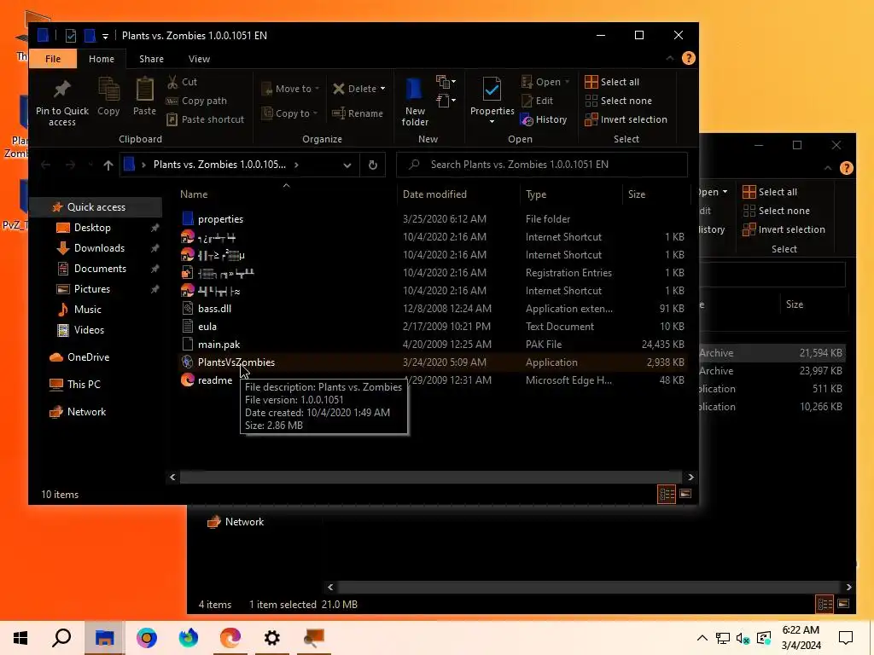Click Select all in front window

point(612,82)
